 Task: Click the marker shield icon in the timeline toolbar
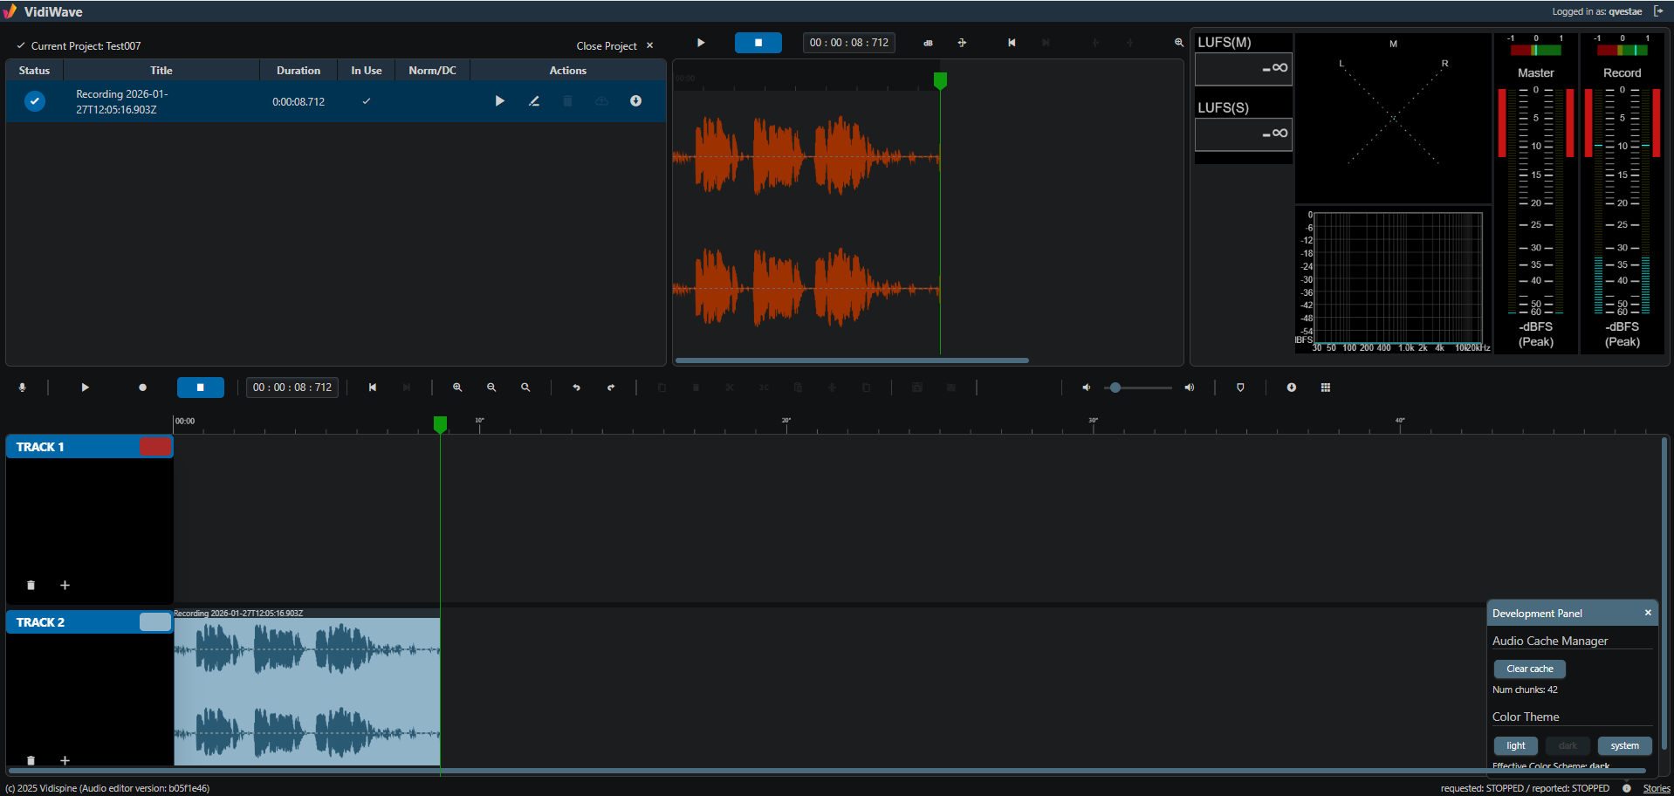pyautogui.click(x=1240, y=388)
